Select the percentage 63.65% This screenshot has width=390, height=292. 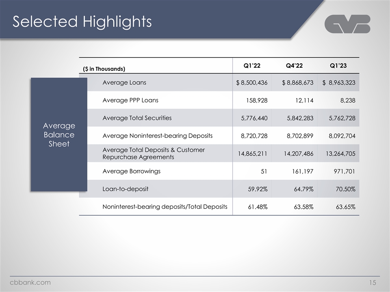[x=346, y=207]
